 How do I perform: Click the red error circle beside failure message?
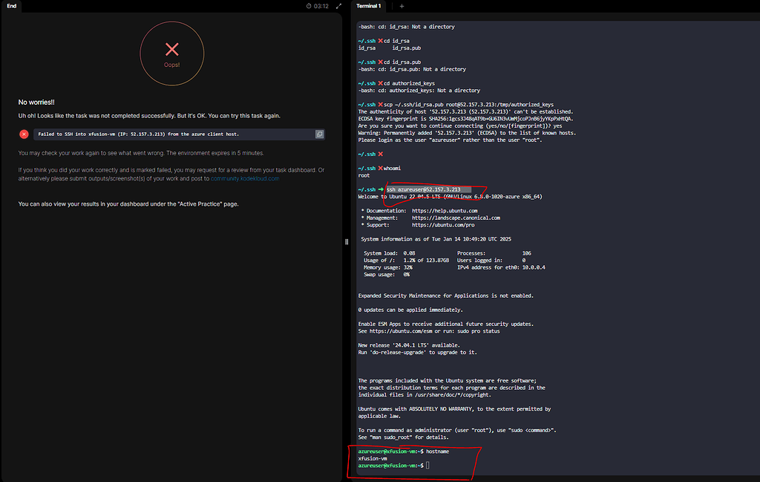(x=24, y=134)
